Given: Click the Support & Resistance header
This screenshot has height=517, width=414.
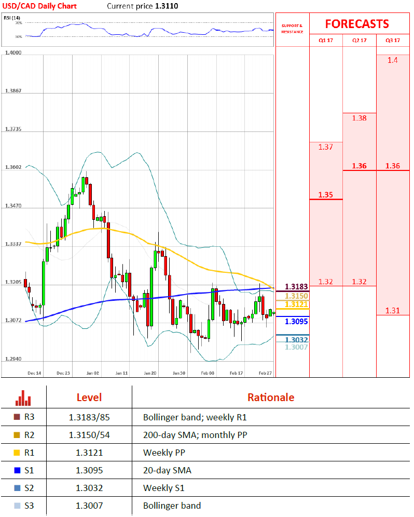Looking at the screenshot, I should [x=292, y=29].
